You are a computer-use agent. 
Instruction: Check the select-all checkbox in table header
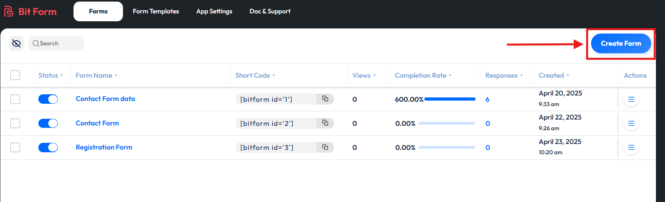click(x=15, y=75)
